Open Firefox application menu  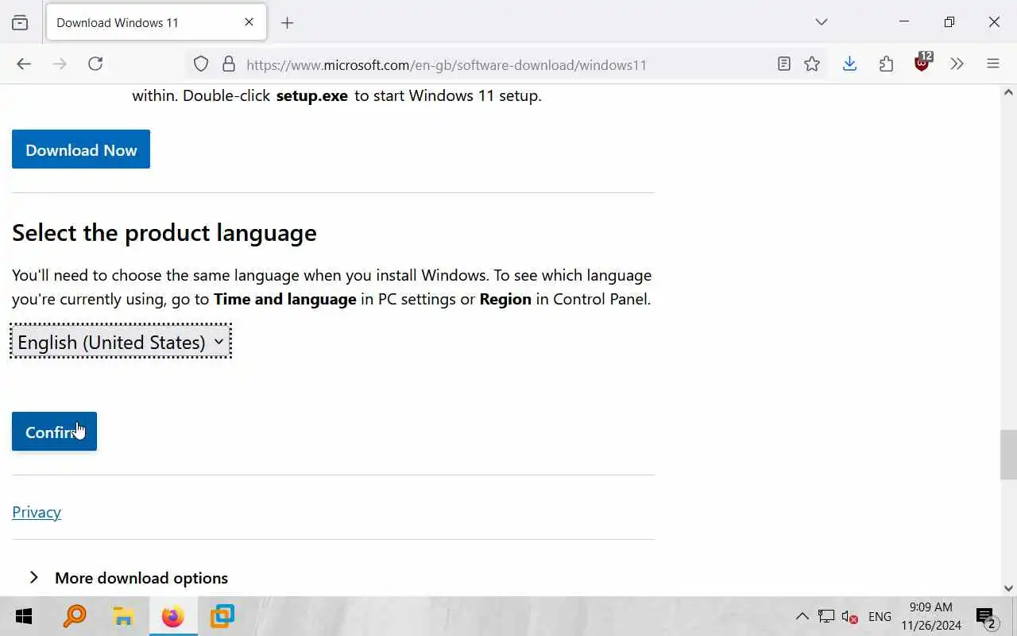(993, 64)
